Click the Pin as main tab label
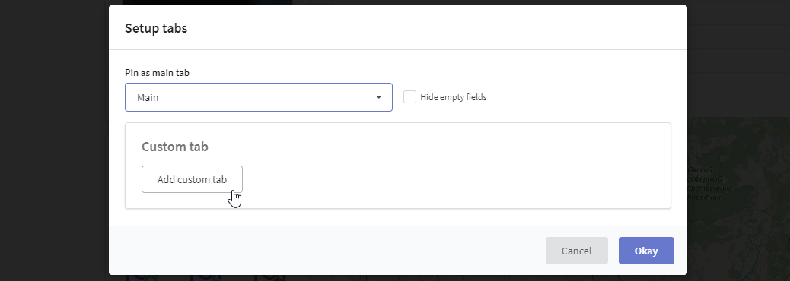The width and height of the screenshot is (790, 281). tap(158, 73)
